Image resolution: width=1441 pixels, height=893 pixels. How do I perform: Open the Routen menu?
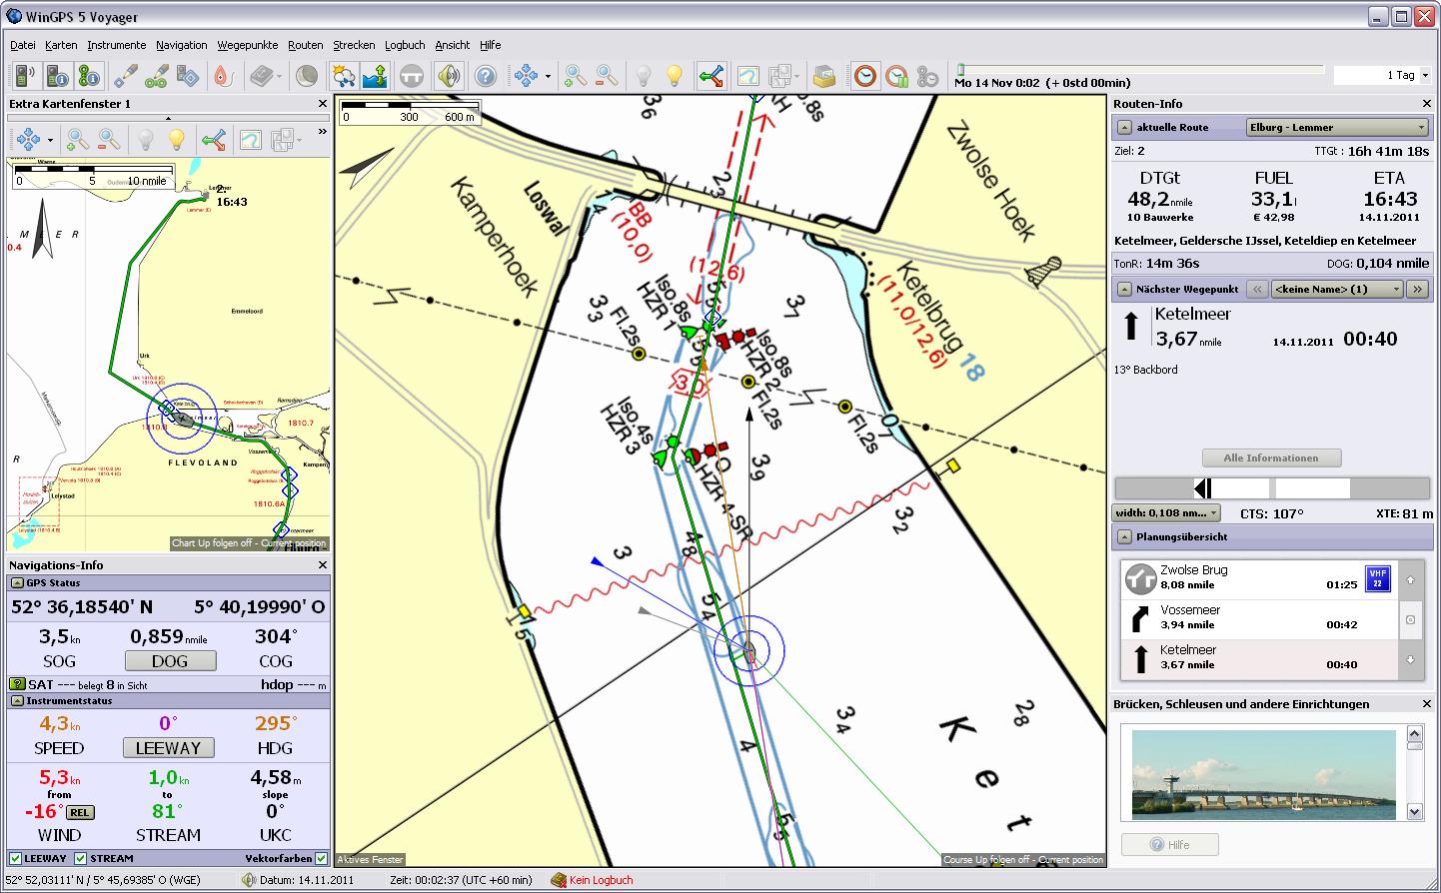306,45
